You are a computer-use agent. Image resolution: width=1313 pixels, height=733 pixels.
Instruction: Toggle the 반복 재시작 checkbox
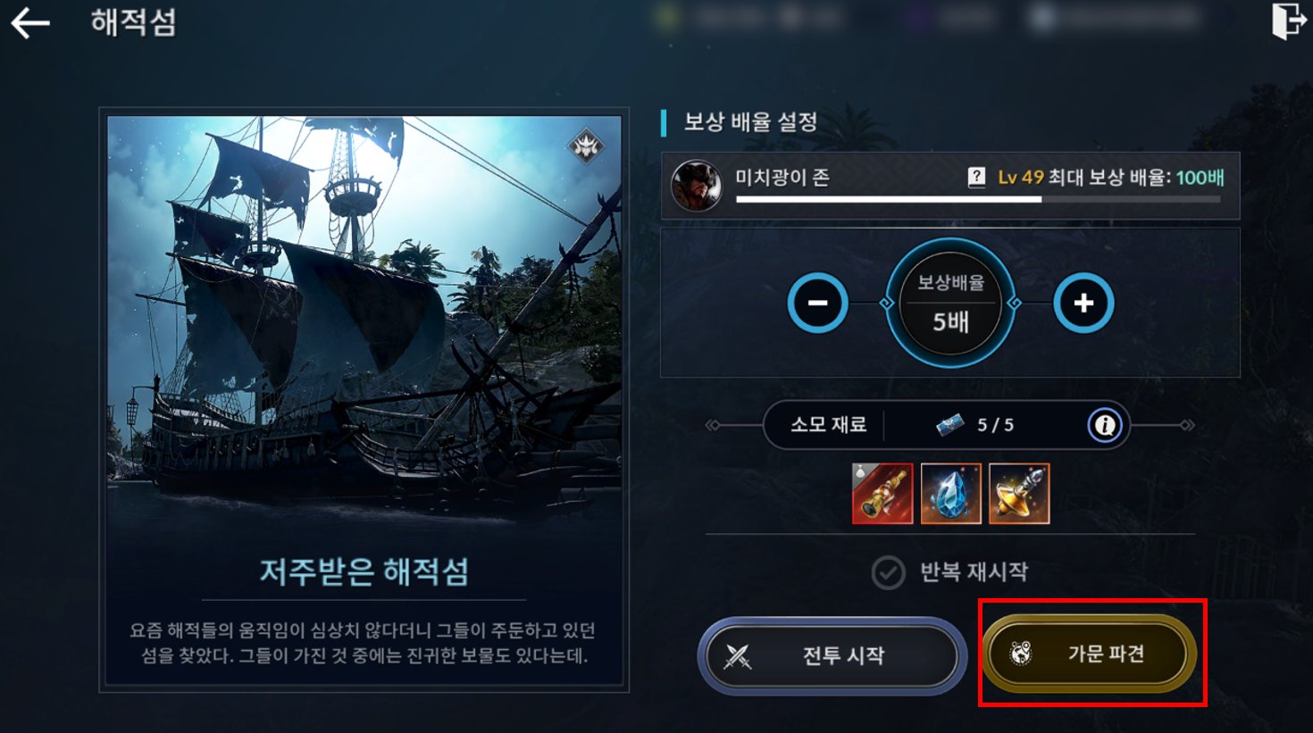pos(888,572)
